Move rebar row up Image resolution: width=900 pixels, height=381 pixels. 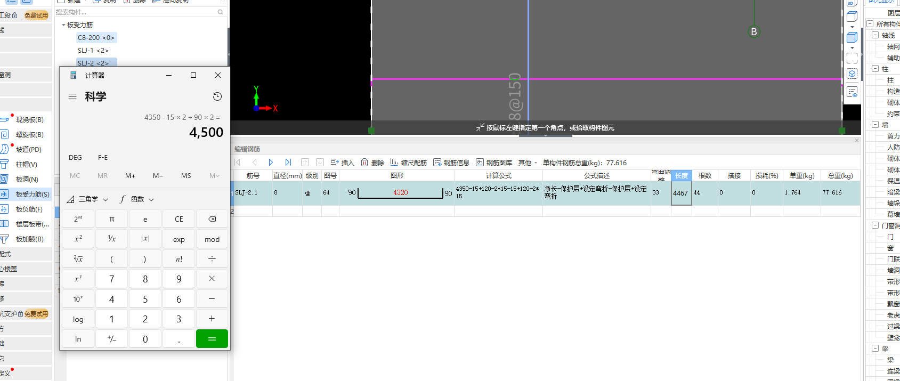click(x=305, y=163)
